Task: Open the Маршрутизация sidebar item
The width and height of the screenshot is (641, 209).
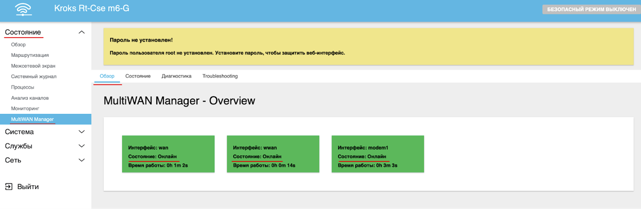Action: coord(30,55)
